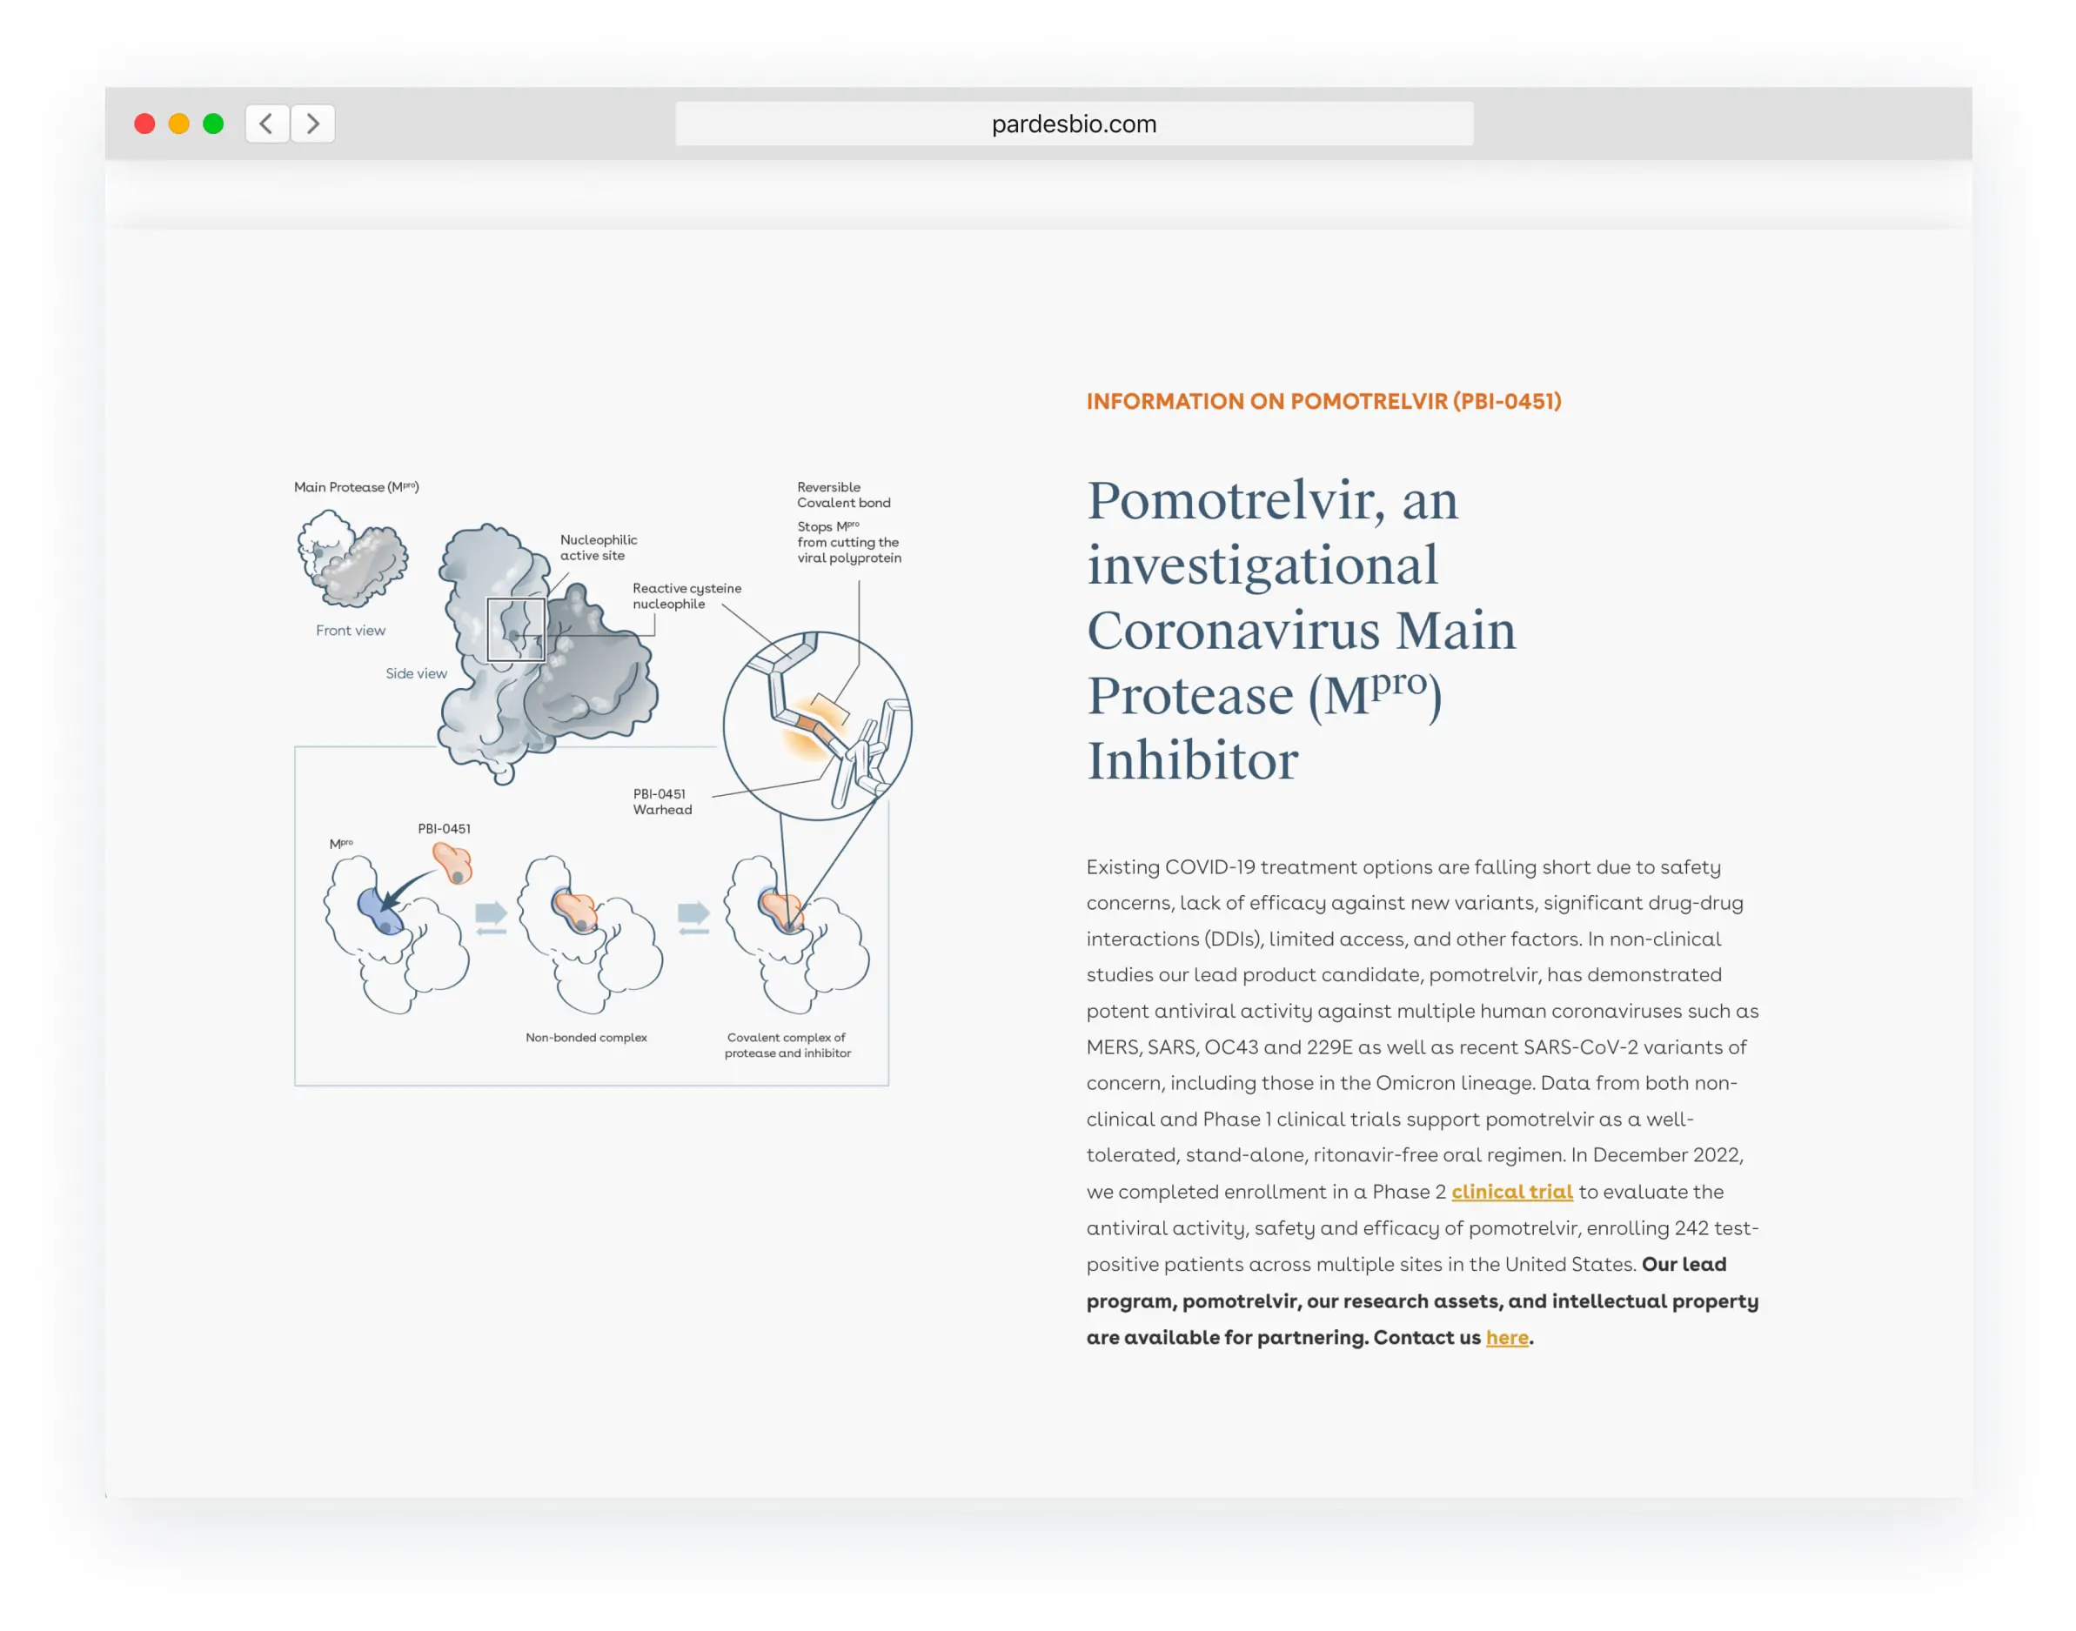Click the browser back arrow button
Screen dimensions: 2076x1631
click(x=266, y=124)
